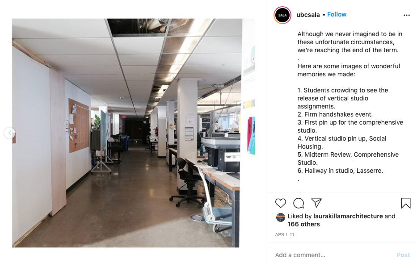Go to previous image with left arrow
Viewport: 417px width, 267px height.
[x=10, y=133]
